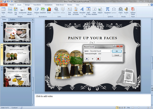The height and width of the screenshot is (109, 153).
Task: Open the Photo Album tool
Action: (x=30, y=11)
